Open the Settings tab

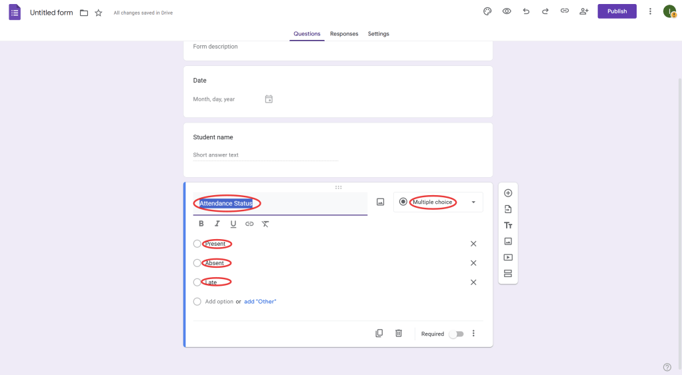coord(379,34)
